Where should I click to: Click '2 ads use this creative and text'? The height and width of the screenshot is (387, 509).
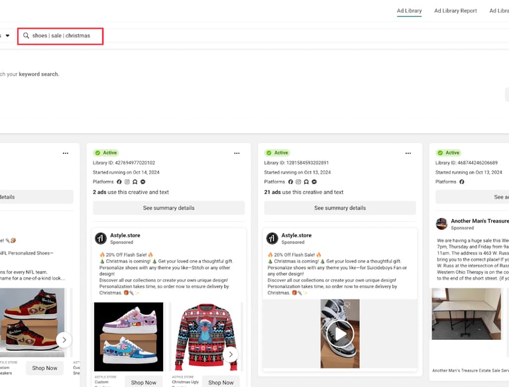click(131, 192)
